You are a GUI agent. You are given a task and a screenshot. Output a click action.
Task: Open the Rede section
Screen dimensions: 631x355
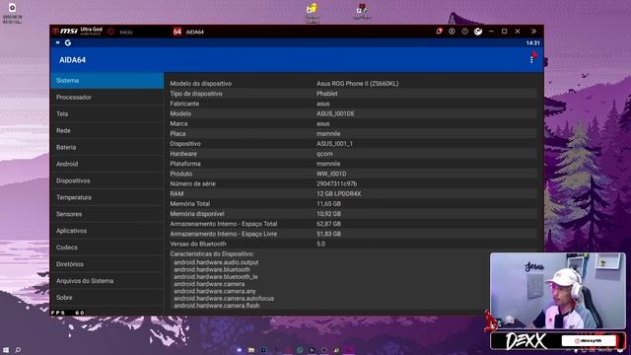pos(106,130)
